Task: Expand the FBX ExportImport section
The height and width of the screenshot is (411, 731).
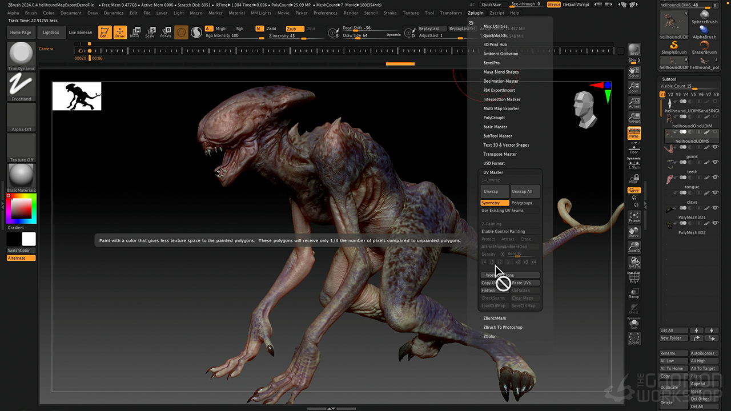Action: tap(499, 90)
